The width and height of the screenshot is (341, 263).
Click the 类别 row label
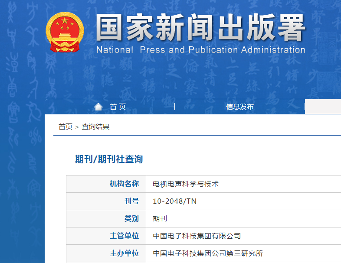131,218
